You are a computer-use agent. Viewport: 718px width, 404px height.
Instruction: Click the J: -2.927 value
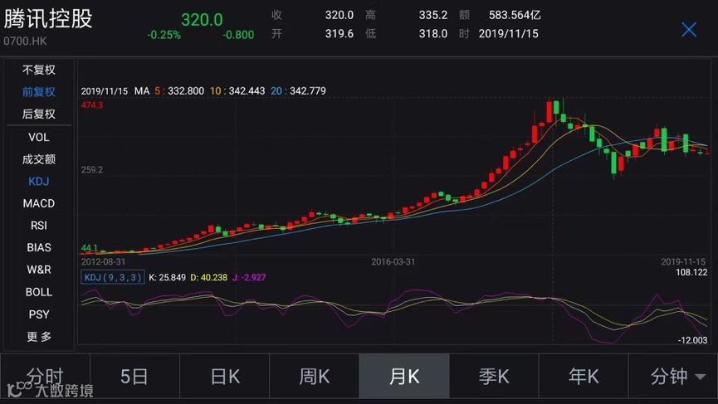pyautogui.click(x=249, y=277)
